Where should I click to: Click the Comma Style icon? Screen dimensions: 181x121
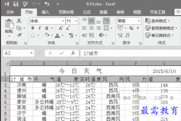pos(138,28)
